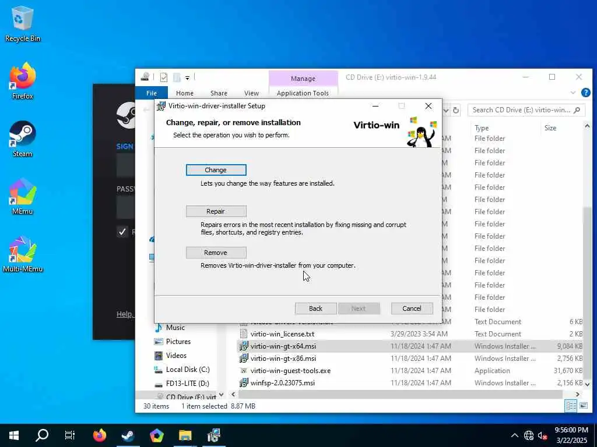Open the View ribbon tab
Screen dimensions: 597x447
pos(252,93)
